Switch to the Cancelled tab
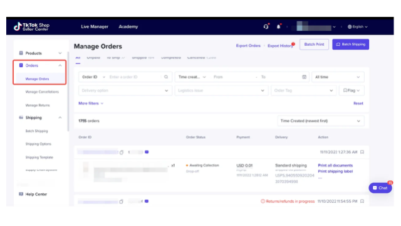401x226 pixels. 202,58
